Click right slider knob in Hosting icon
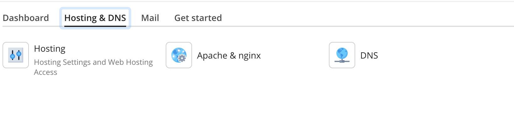 (x=19, y=54)
